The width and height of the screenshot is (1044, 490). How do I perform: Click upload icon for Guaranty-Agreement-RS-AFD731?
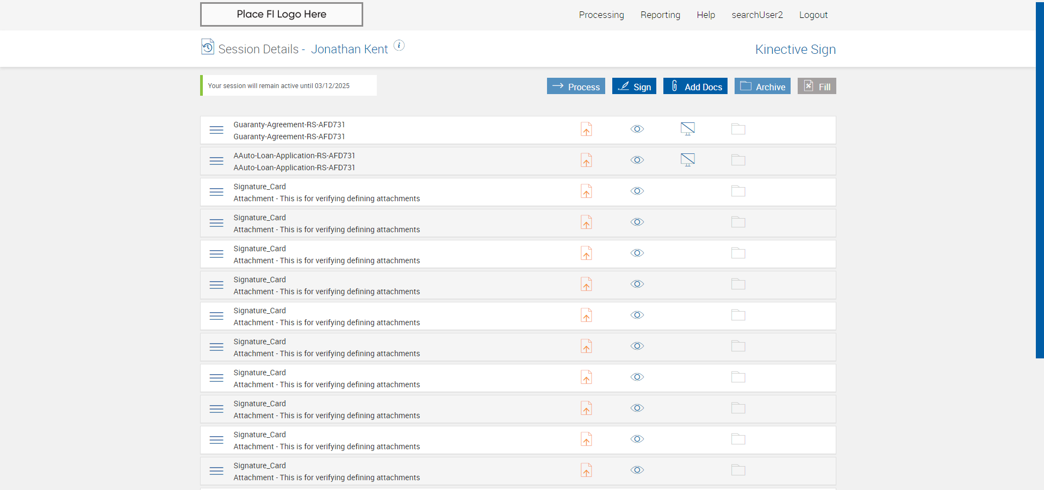586,129
